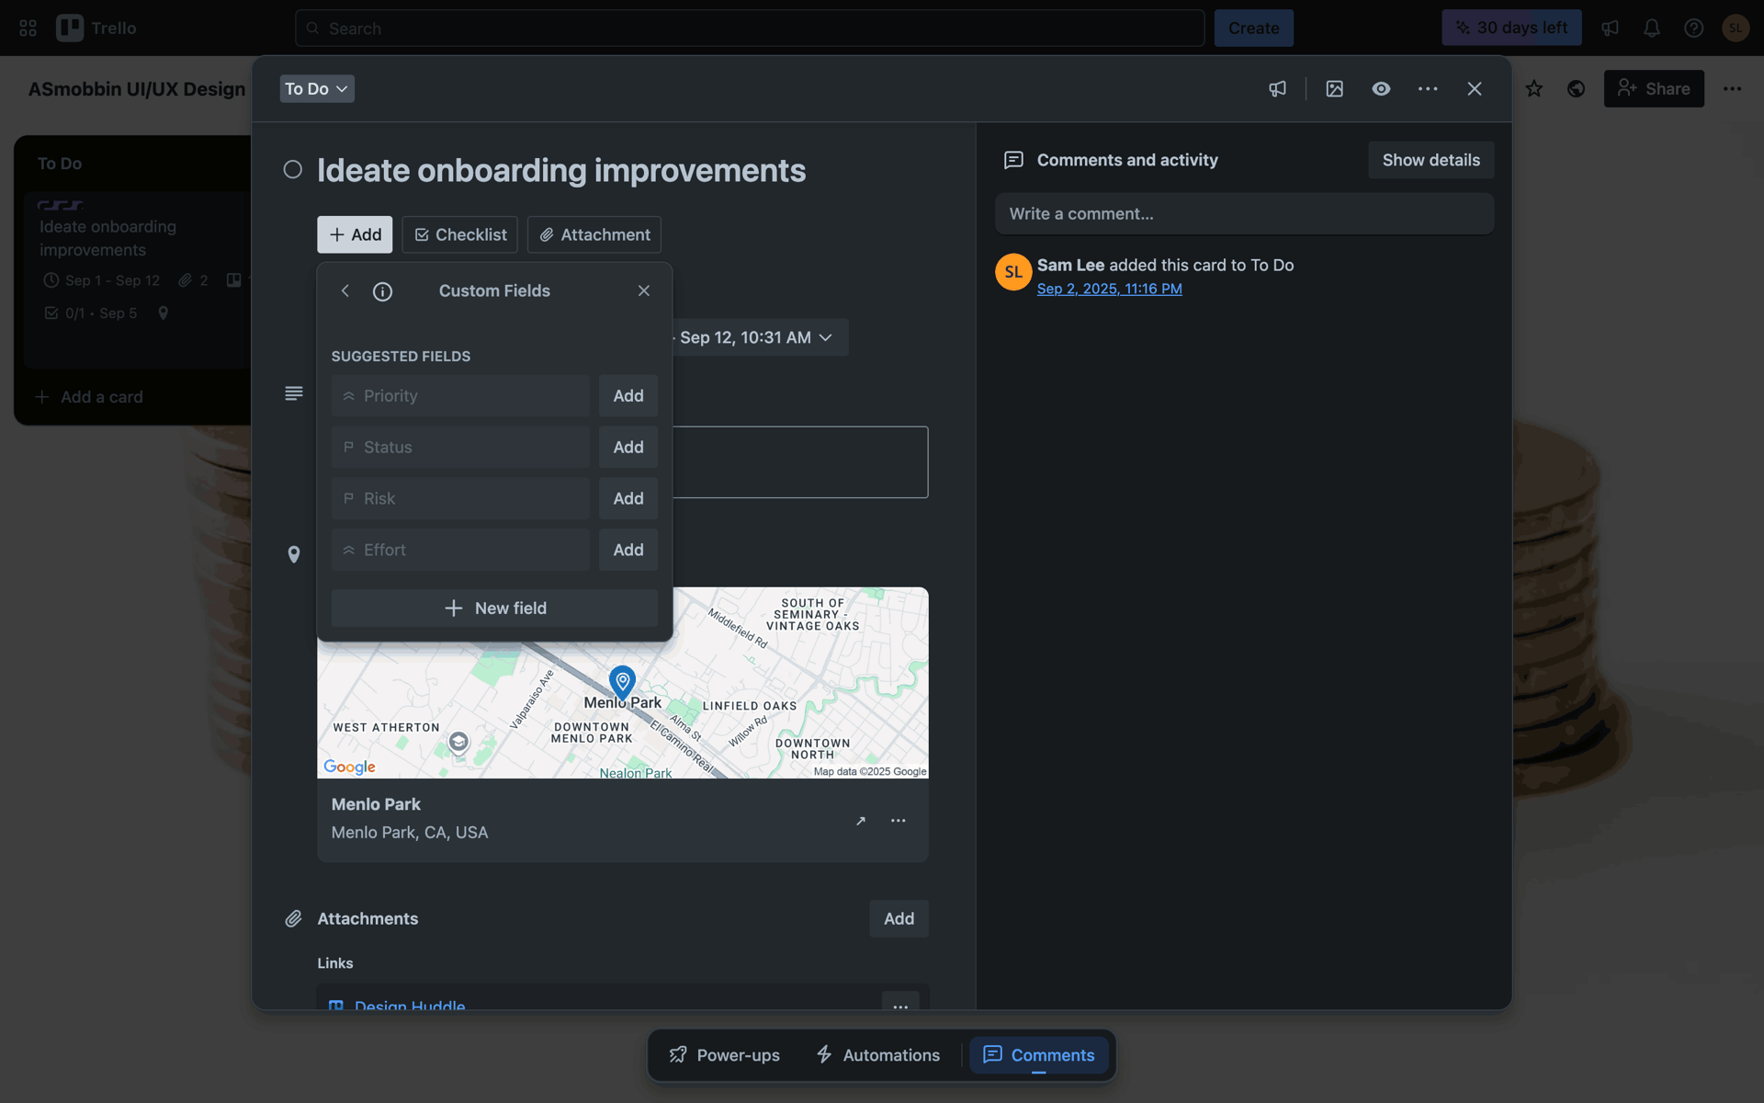Toggle the watch eye icon on card
The width and height of the screenshot is (1764, 1103).
(1381, 88)
